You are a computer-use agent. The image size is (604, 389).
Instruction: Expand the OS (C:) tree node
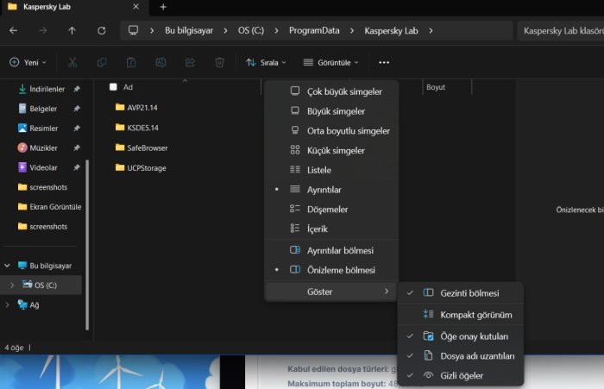11,285
